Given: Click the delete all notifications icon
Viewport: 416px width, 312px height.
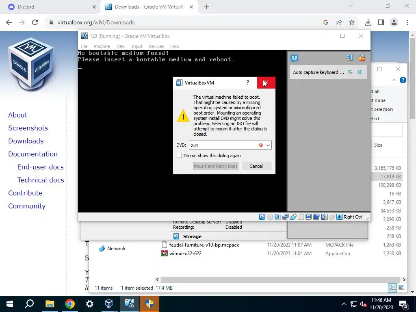Looking at the screenshot, I should [362, 58].
